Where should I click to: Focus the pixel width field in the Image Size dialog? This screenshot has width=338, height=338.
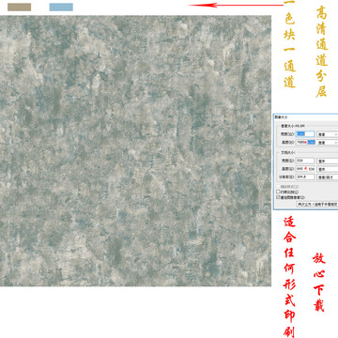click(x=305, y=134)
